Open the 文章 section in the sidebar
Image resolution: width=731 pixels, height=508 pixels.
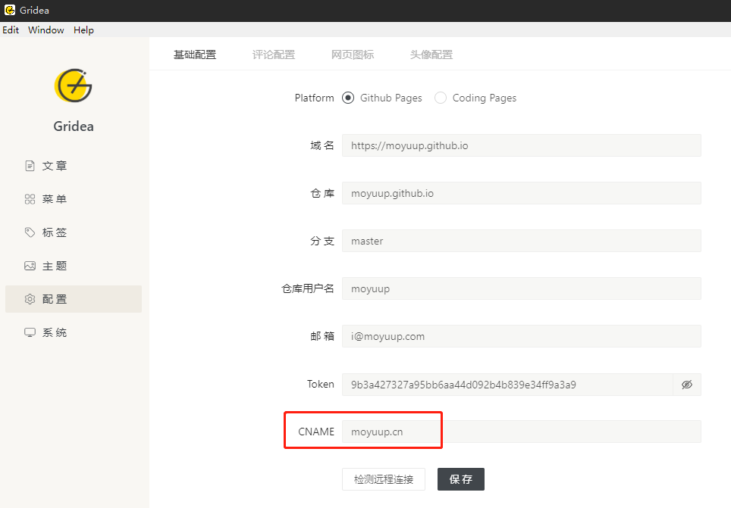(x=74, y=166)
